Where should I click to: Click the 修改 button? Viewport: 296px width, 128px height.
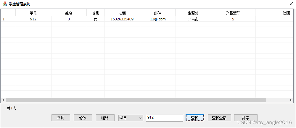point(83,118)
